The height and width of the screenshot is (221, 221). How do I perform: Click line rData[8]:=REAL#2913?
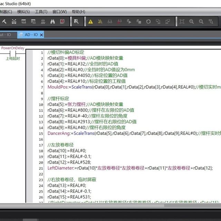[92, 122]
